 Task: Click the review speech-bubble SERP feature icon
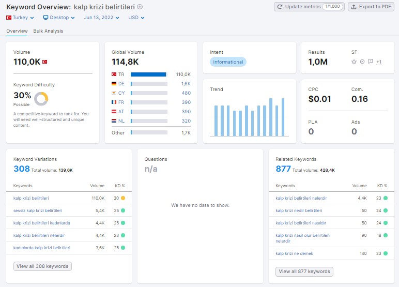coord(371,62)
